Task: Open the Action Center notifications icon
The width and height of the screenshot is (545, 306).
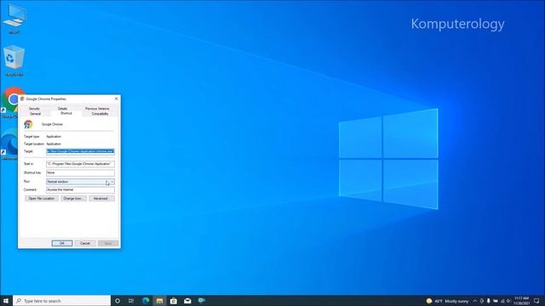Action: 536,301
